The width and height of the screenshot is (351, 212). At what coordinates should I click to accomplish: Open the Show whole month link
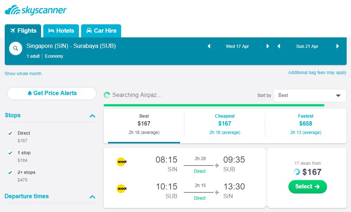[x=23, y=74]
